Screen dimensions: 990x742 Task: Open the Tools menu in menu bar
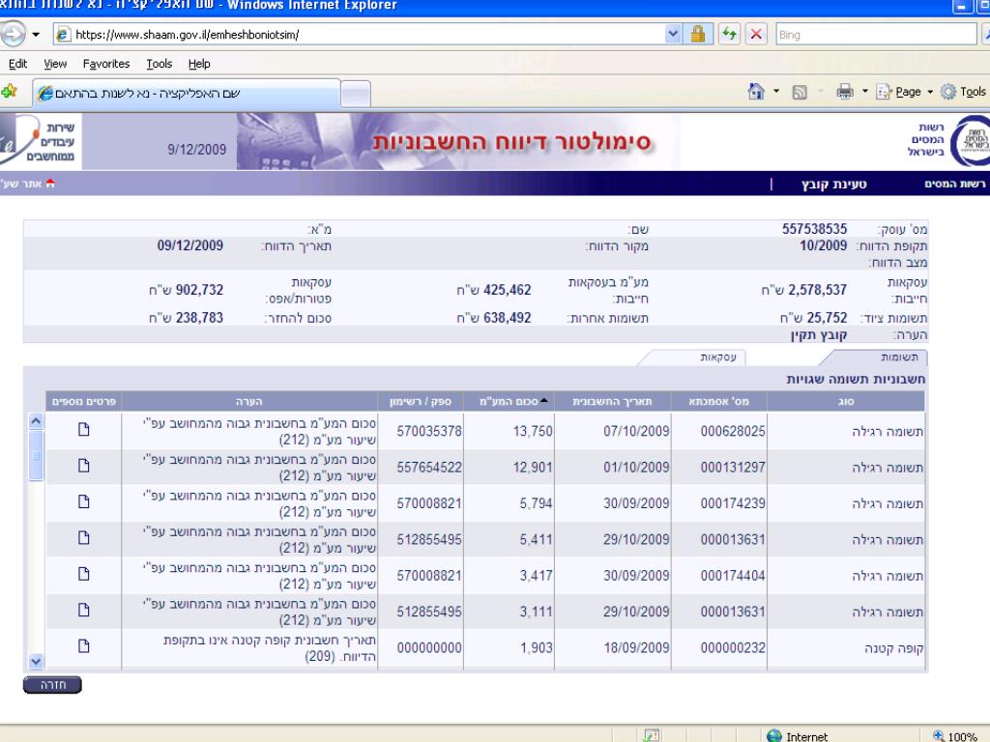pyautogui.click(x=160, y=64)
